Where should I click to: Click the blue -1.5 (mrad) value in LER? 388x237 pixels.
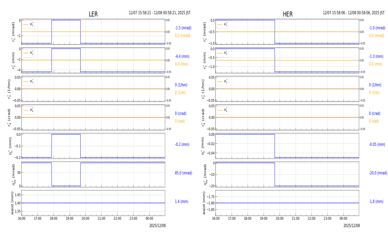pyautogui.click(x=183, y=28)
